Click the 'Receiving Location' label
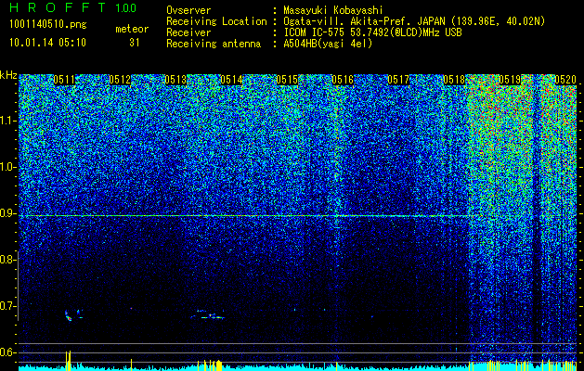The width and height of the screenshot is (584, 371). [216, 21]
